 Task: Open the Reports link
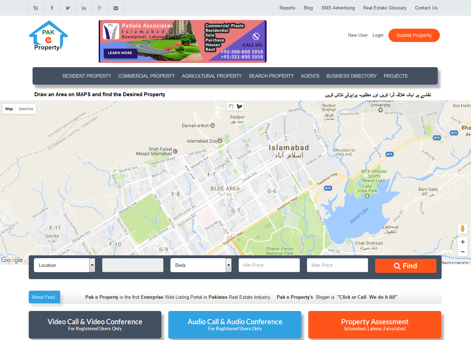coord(287,8)
